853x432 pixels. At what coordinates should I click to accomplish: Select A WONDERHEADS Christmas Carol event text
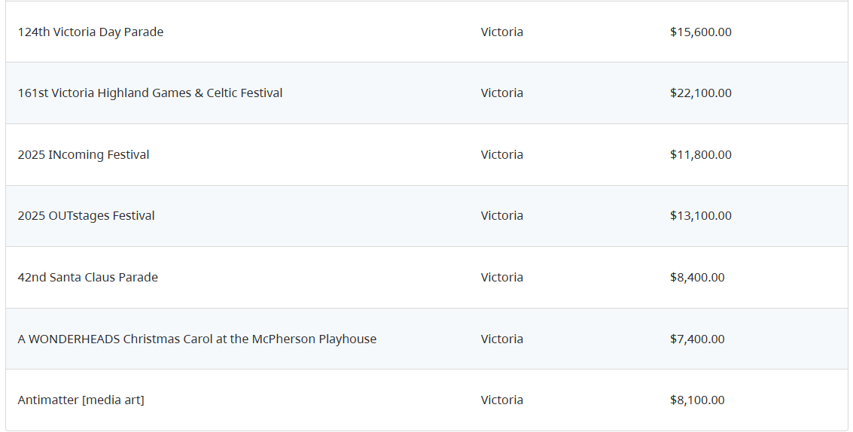[197, 339]
